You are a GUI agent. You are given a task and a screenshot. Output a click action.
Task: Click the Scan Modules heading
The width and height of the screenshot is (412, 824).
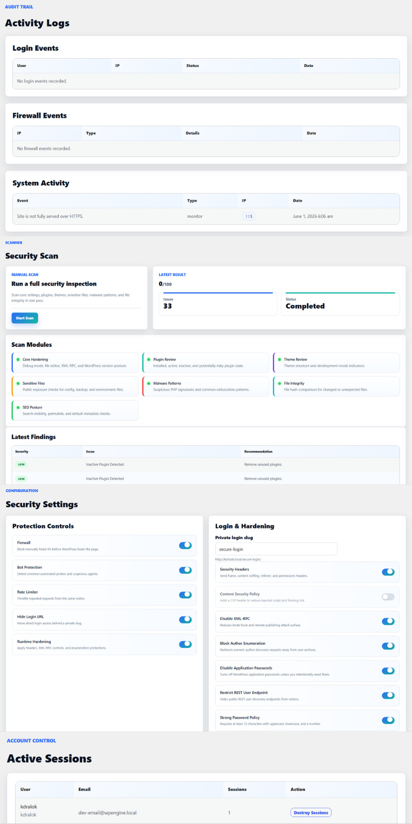coord(31,345)
